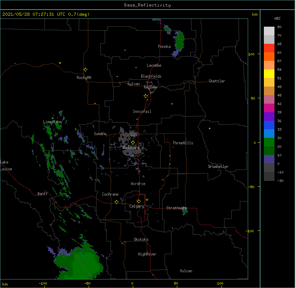Click the Limestone label
Image resolution: width=295 pixels, height=288 pixels.
pos(52,122)
